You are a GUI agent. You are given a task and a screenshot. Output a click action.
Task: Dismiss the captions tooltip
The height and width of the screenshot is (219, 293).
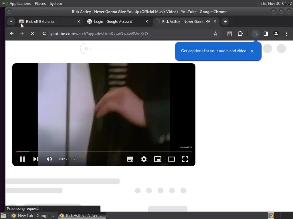252,51
